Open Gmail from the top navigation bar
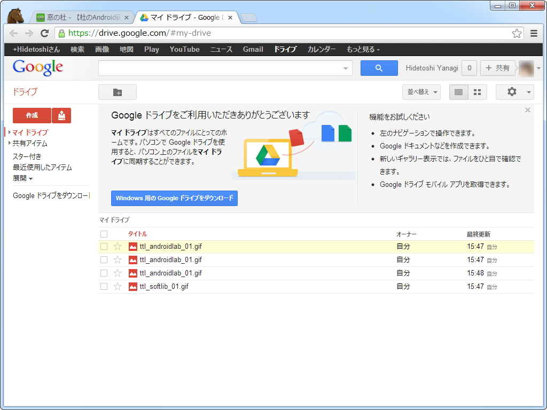This screenshot has width=547, height=410. pos(253,49)
